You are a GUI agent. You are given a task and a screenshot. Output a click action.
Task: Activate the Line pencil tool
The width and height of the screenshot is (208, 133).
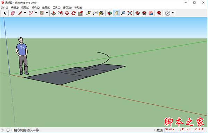point(20,13)
